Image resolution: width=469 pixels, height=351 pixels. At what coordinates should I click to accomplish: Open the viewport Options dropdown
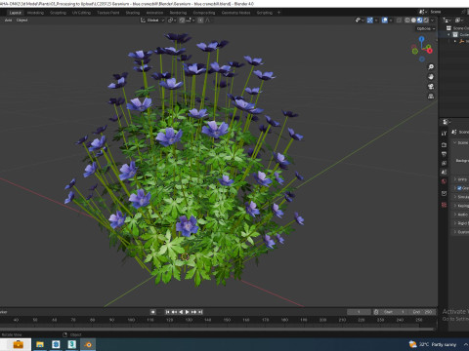426,28
